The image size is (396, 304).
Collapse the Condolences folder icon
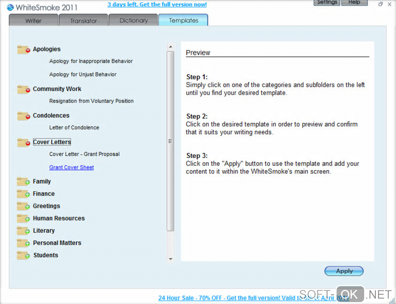point(24,116)
